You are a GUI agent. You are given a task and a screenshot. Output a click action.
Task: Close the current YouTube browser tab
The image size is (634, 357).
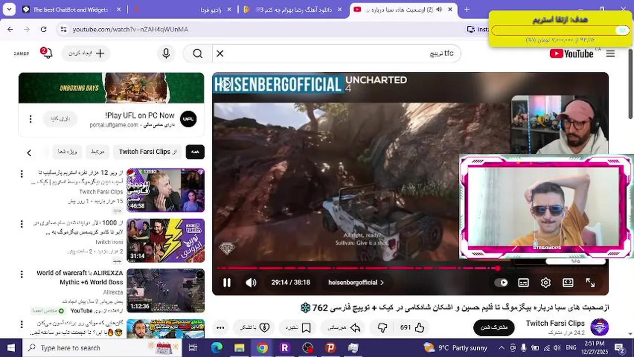pos(450,9)
